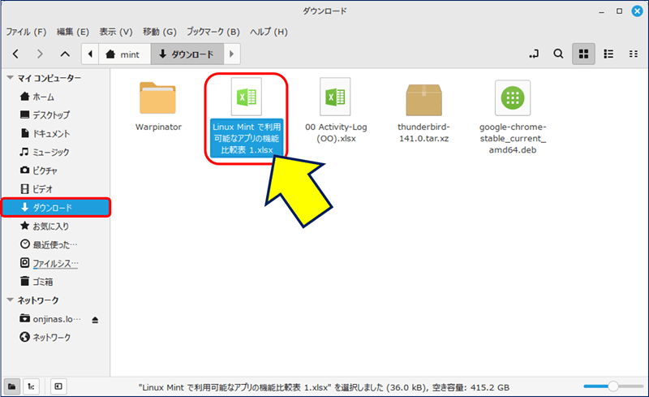The width and height of the screenshot is (649, 397).
Task: Open ゴミ箱 in the sidebar
Action: (43, 281)
